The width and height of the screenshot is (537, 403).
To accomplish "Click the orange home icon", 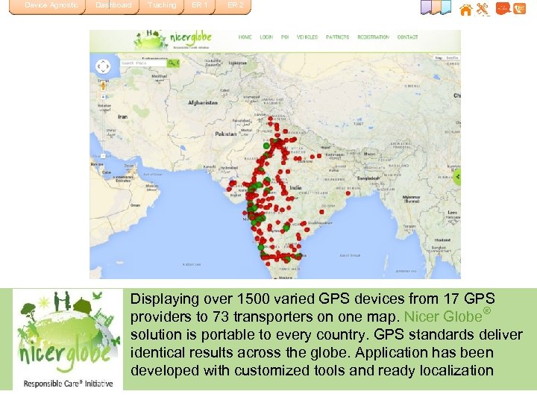I will (x=465, y=10).
